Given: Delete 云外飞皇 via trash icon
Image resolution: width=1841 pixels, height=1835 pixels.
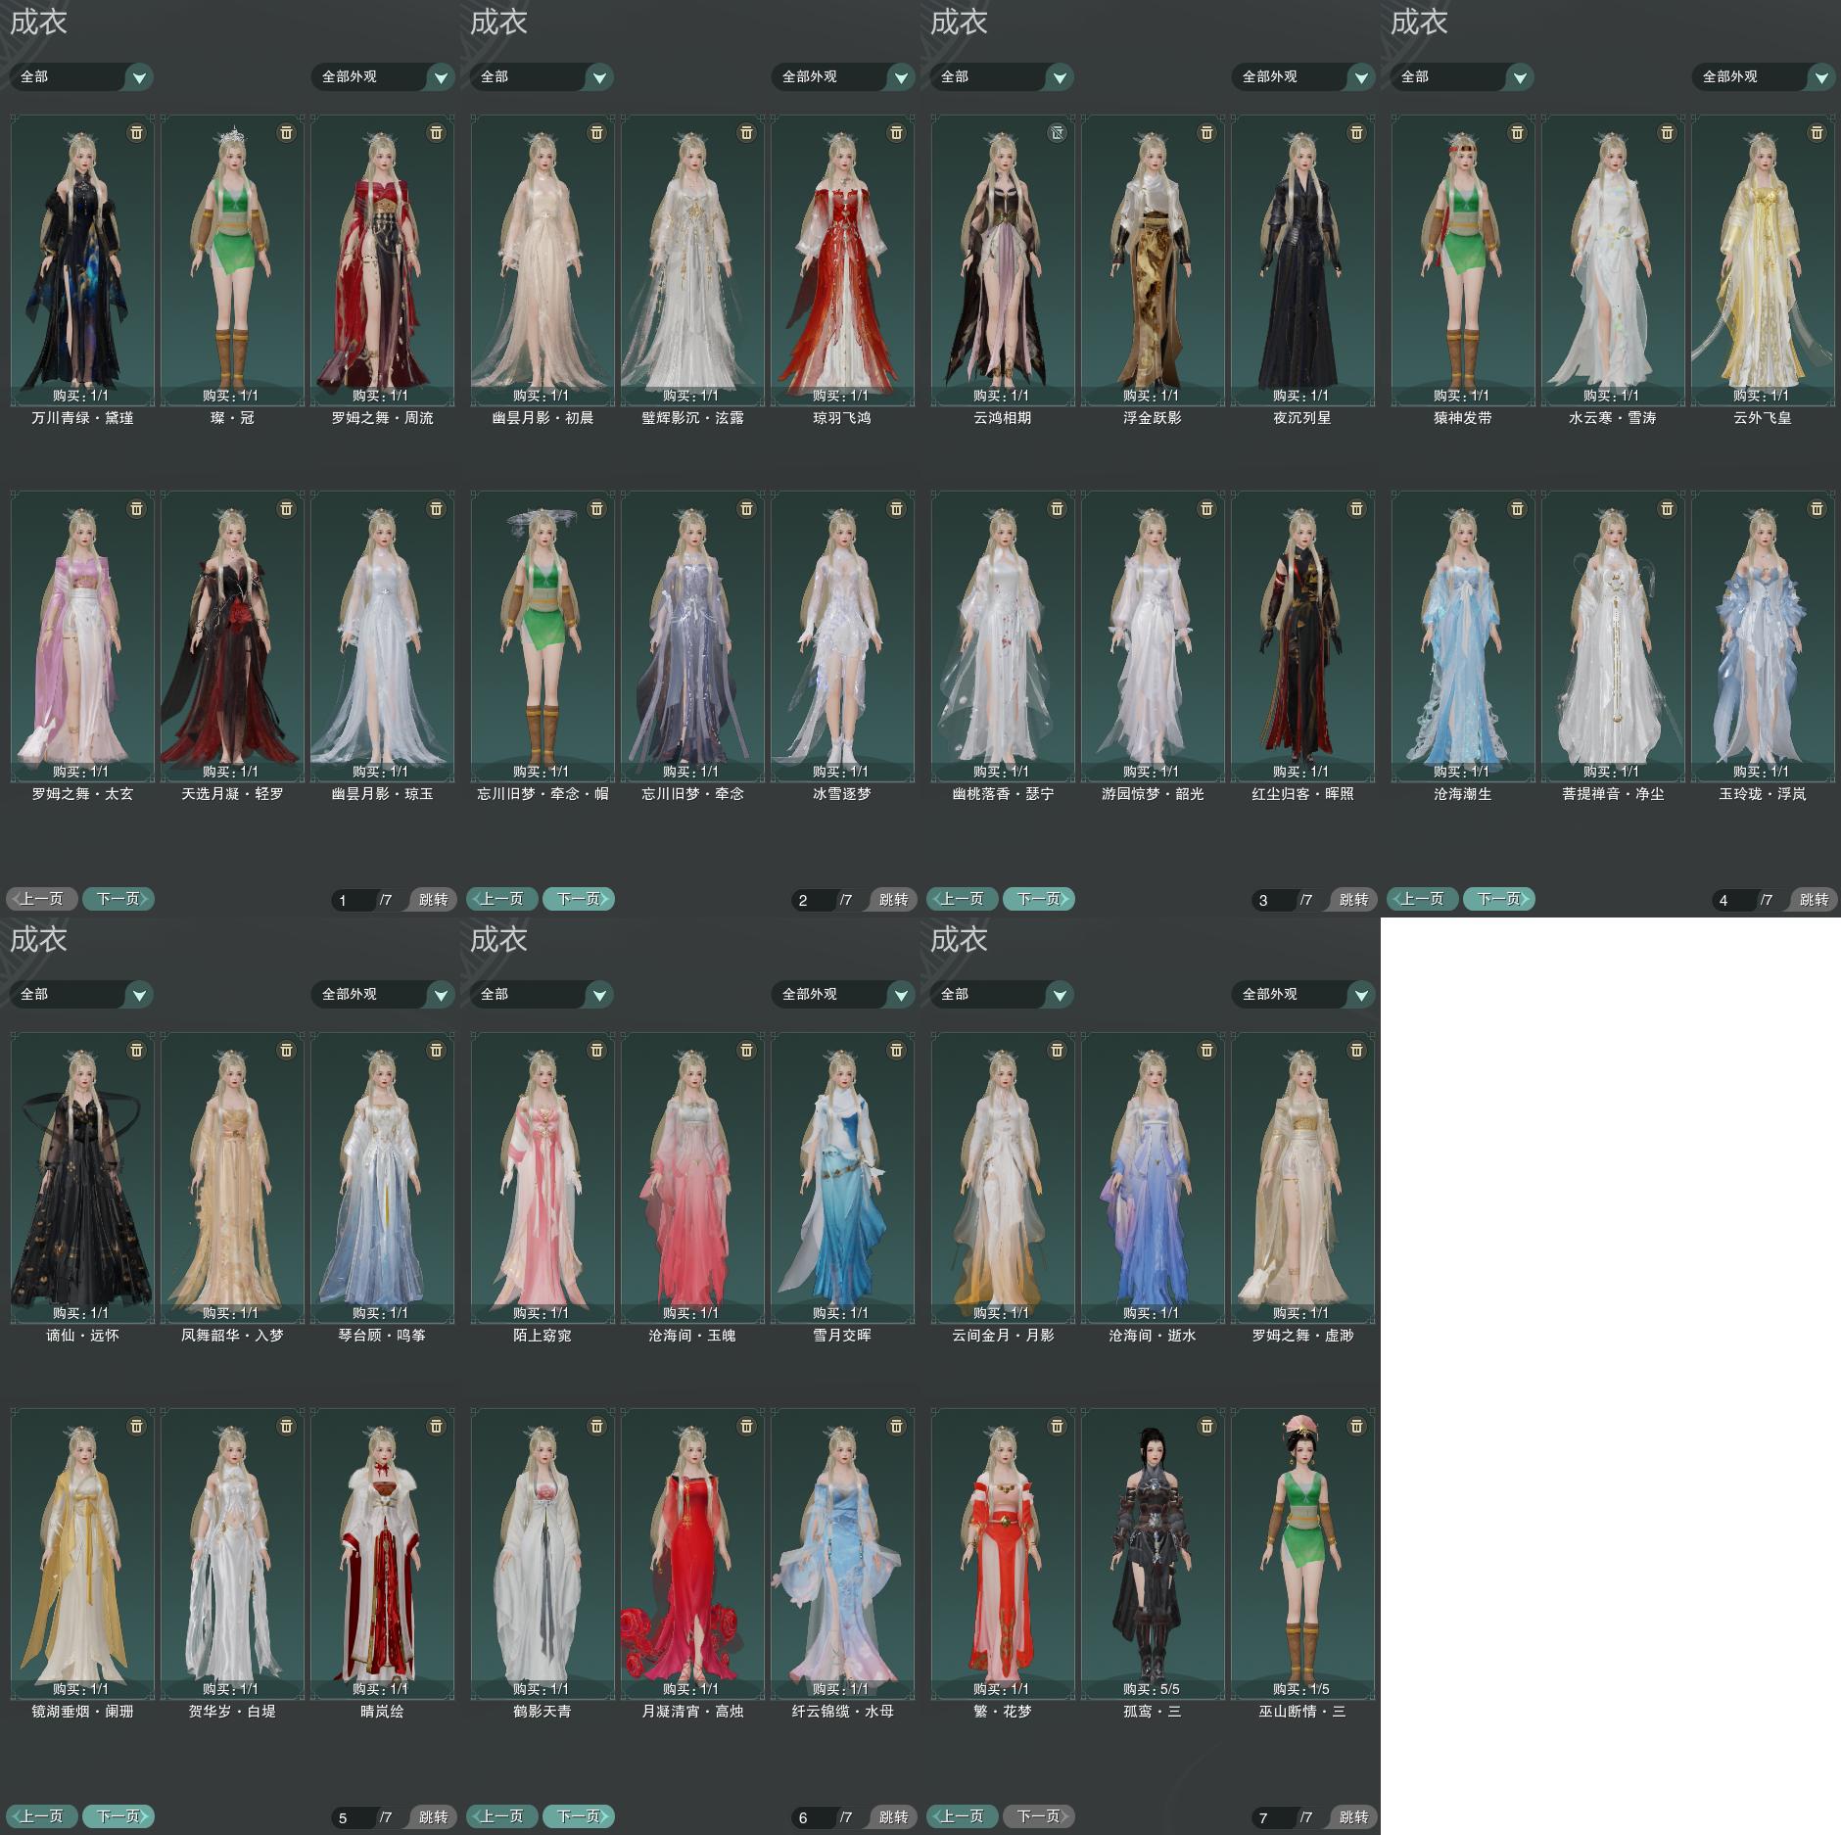Looking at the screenshot, I should (1817, 132).
